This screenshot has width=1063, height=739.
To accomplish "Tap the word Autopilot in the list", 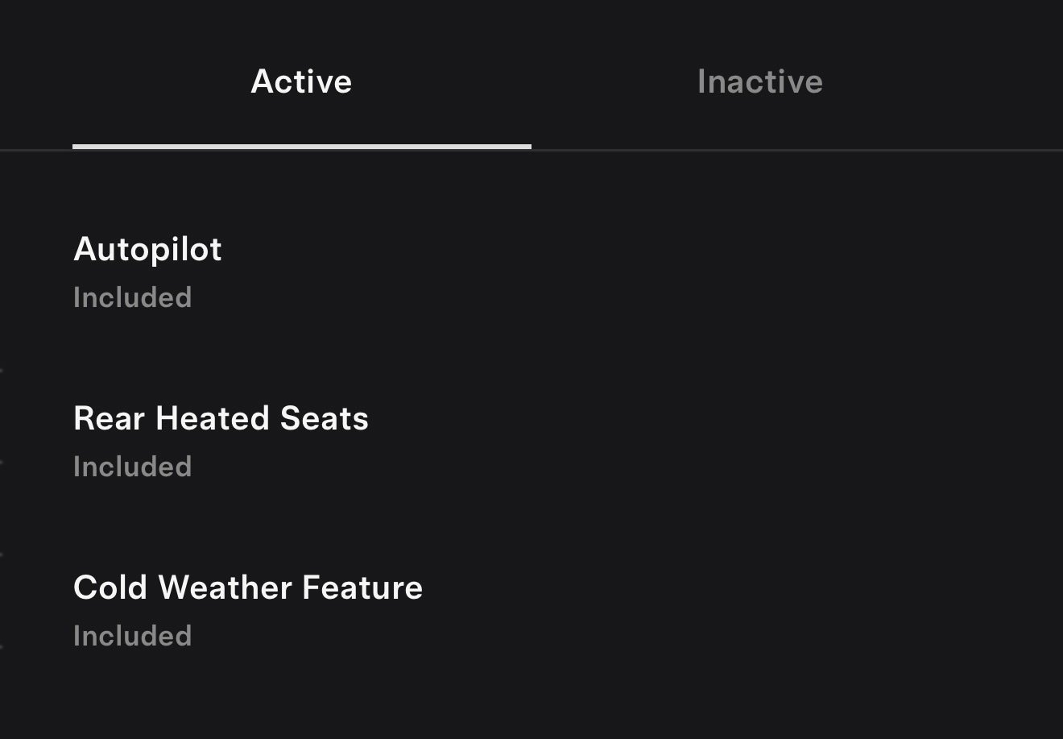I will tap(147, 250).
